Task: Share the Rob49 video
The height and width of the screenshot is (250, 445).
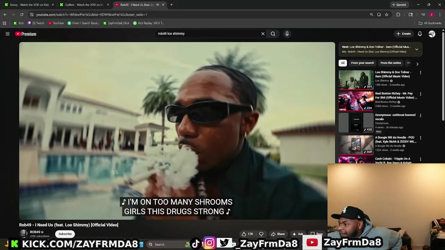Action: (278, 234)
